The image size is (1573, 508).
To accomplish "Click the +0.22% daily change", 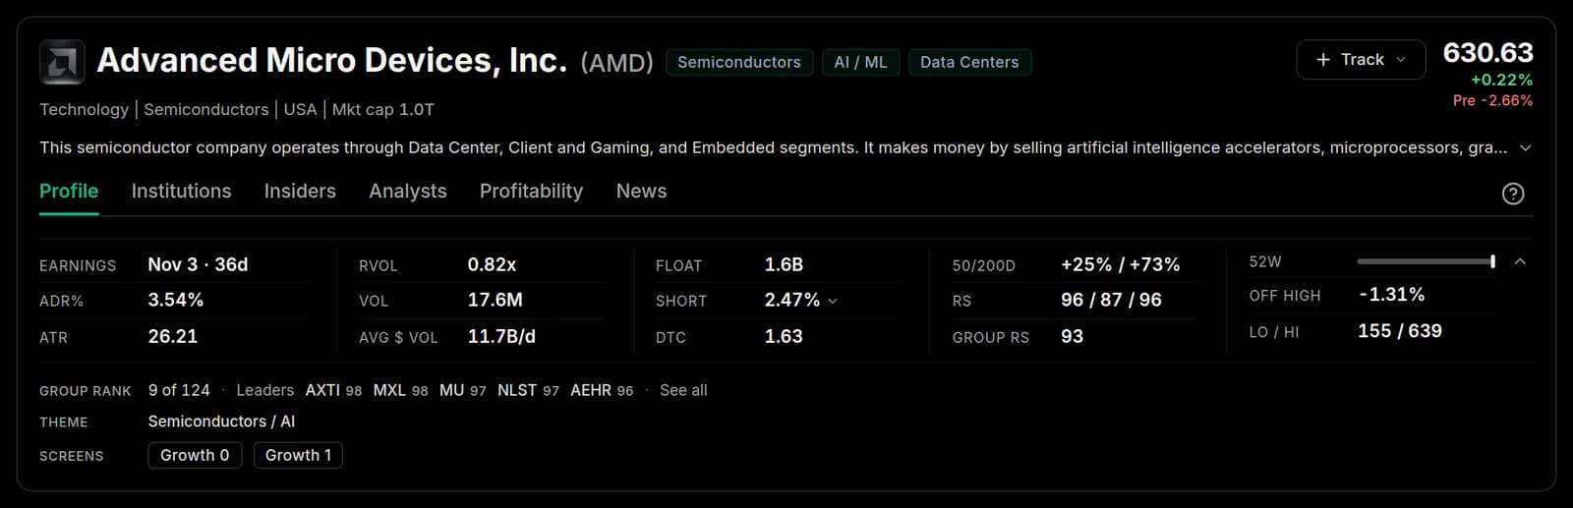I will click(1501, 80).
